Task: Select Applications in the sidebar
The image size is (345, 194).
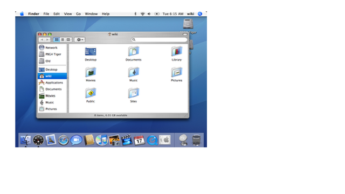Action: pyautogui.click(x=52, y=82)
